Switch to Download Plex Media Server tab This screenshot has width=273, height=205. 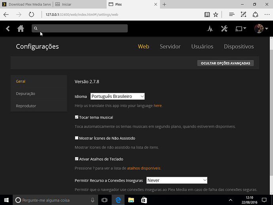tap(27, 4)
